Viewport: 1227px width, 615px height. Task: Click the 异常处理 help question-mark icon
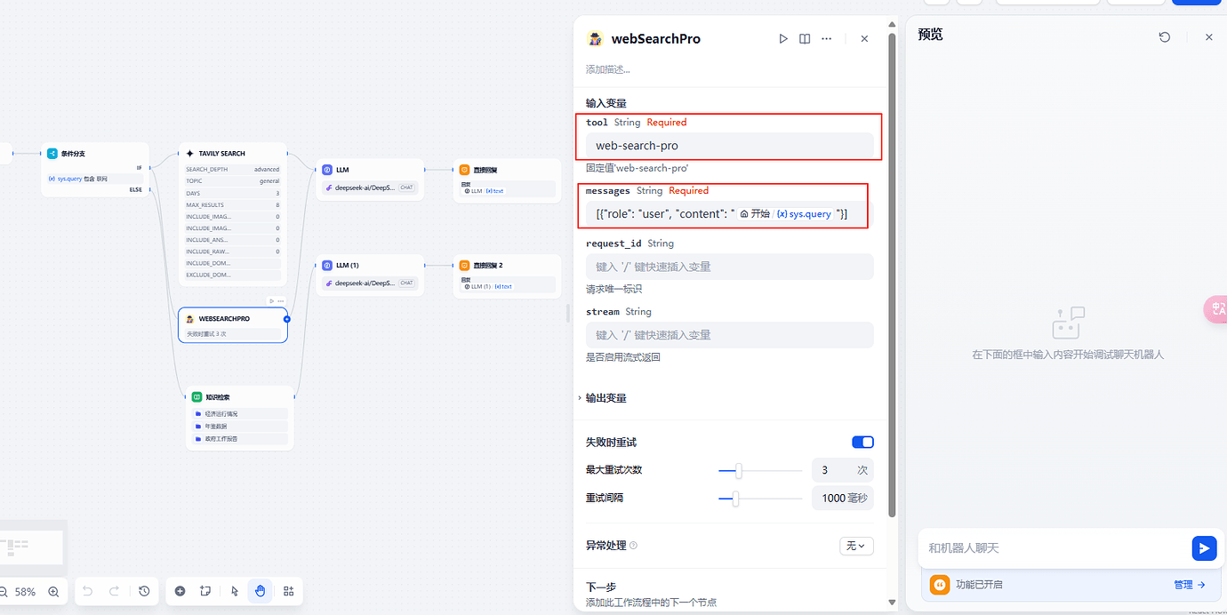pyautogui.click(x=634, y=546)
